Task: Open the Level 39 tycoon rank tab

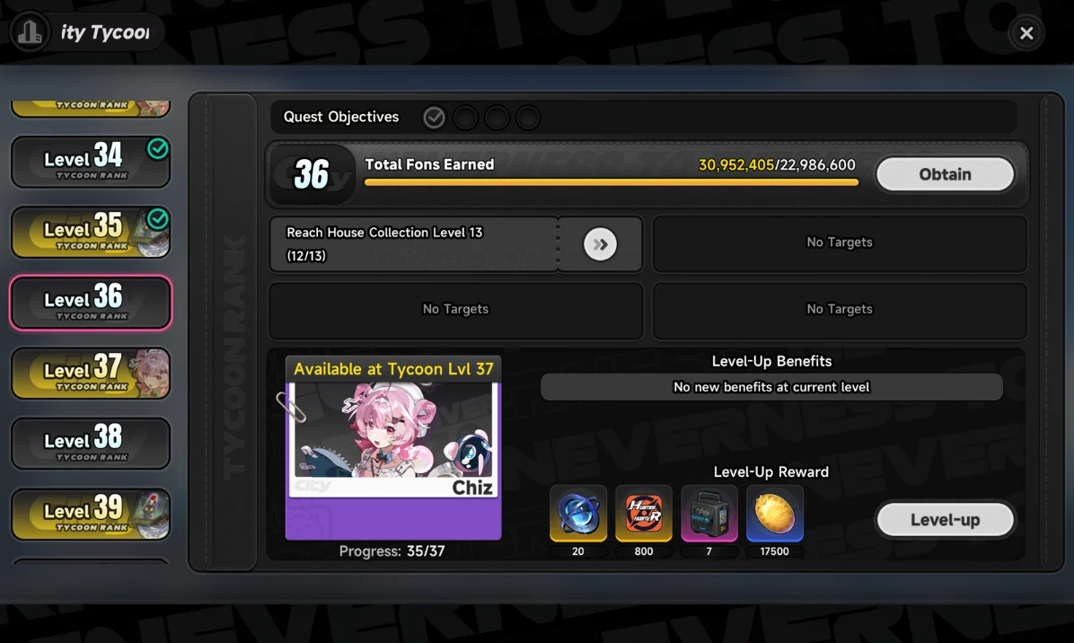Action: (91, 515)
